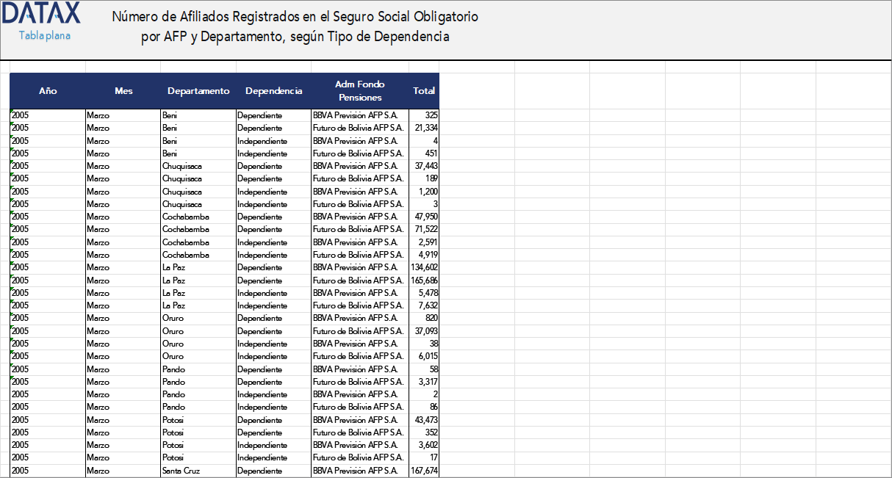Click the green error indicator on first 2005 cell
892x478 pixels.
tap(12, 112)
